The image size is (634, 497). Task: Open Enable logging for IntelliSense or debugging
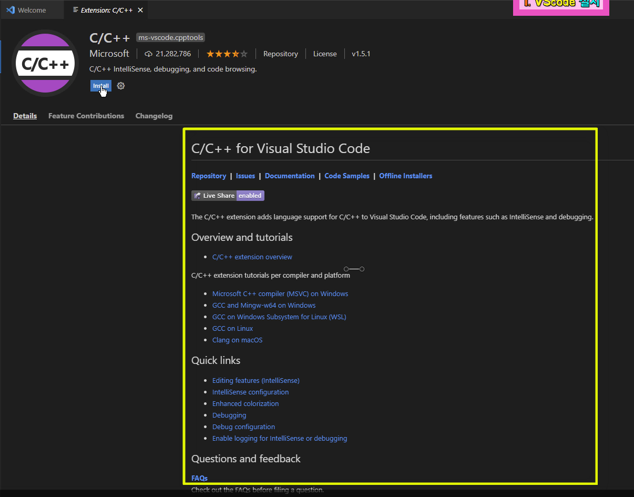280,438
